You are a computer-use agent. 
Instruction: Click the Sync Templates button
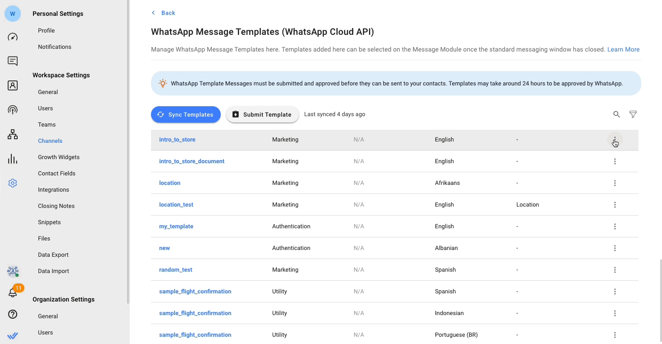[185, 114]
